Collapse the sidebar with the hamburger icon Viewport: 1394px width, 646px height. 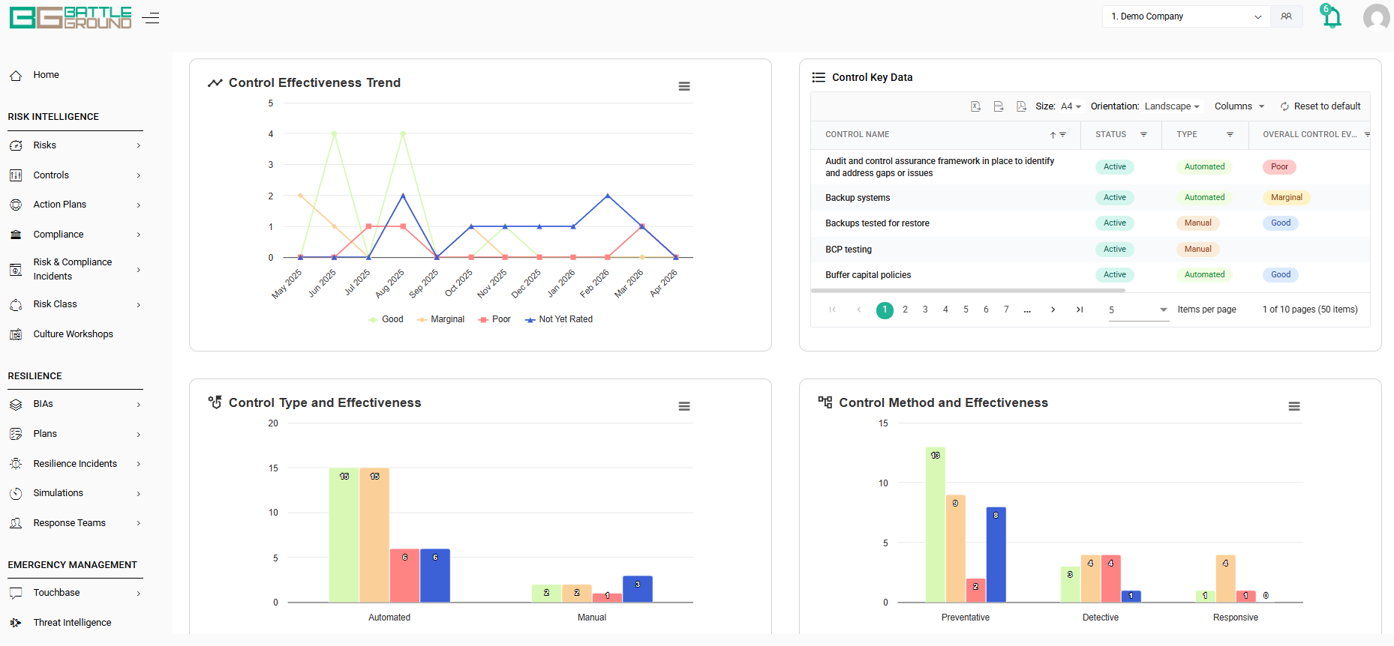pos(151,18)
